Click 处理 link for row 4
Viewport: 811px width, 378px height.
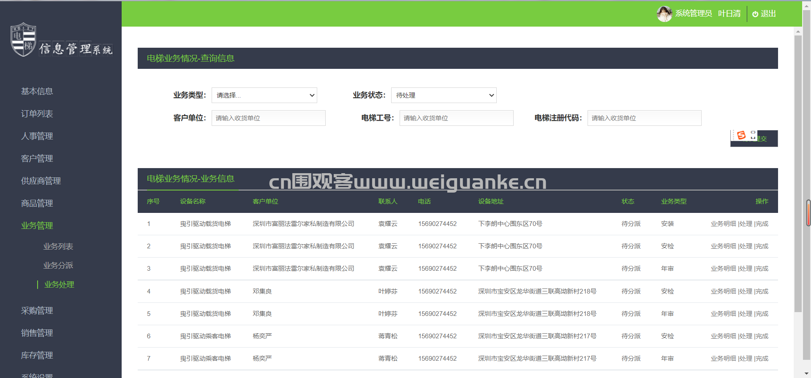pyautogui.click(x=746, y=291)
